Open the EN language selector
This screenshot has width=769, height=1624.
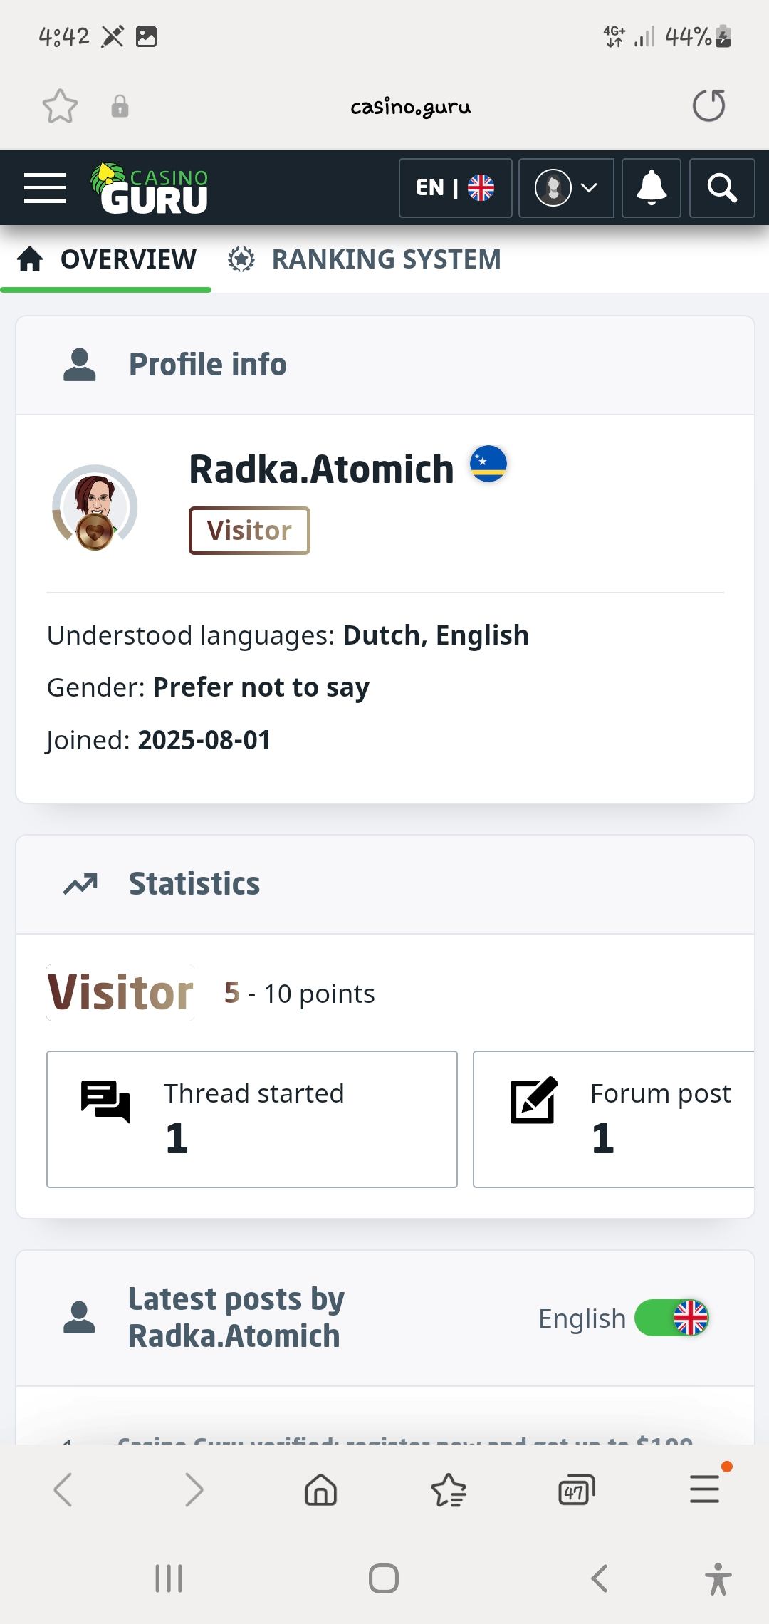[x=455, y=188]
